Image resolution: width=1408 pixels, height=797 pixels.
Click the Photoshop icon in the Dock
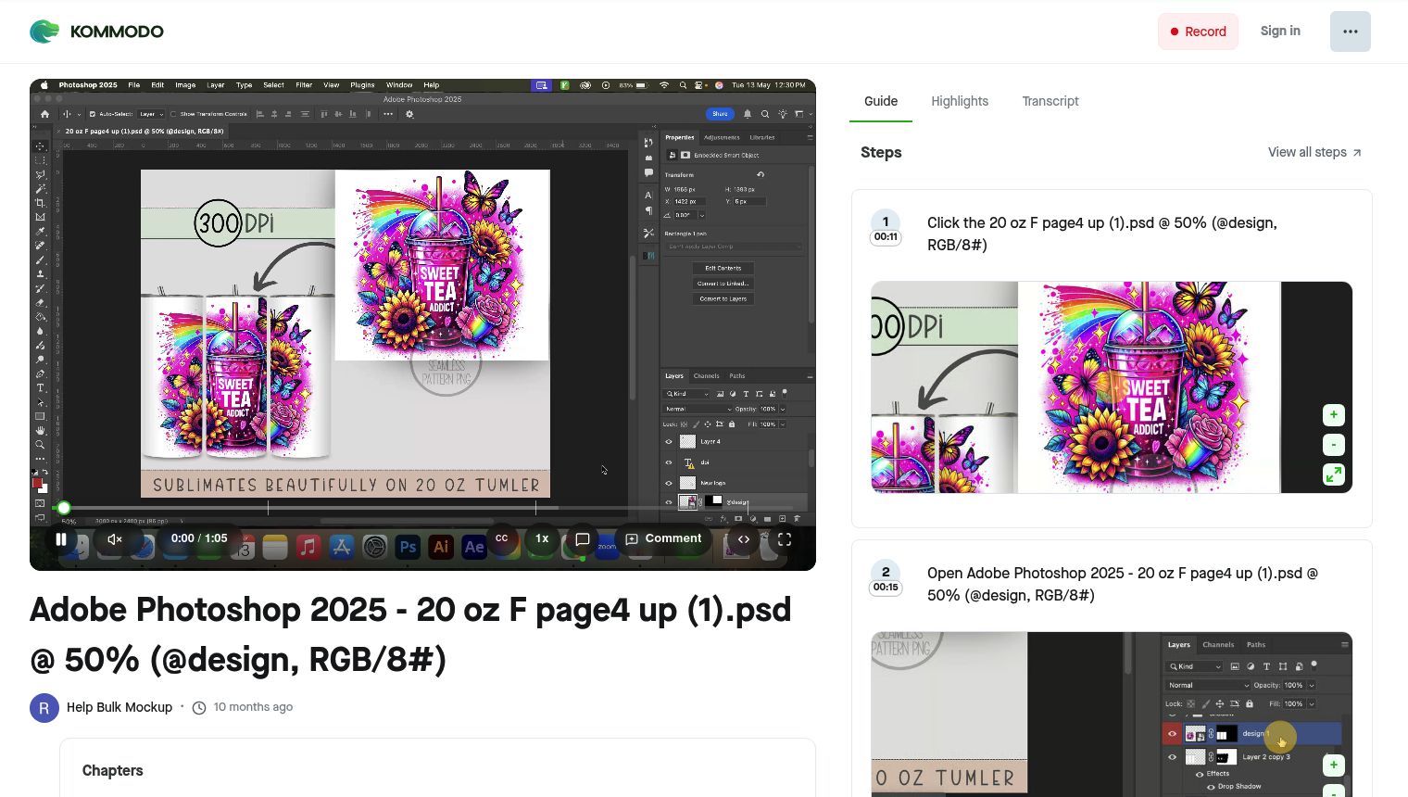tap(408, 547)
